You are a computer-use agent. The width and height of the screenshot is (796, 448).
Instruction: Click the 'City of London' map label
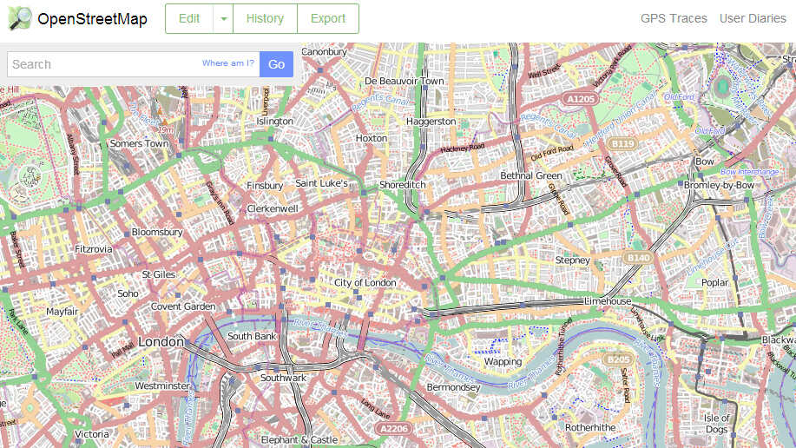(365, 282)
